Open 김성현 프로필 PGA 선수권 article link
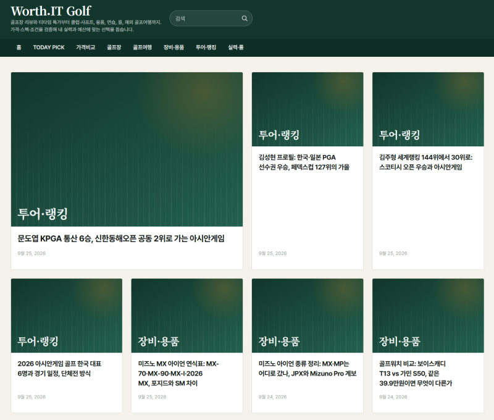The image size is (494, 420). click(304, 162)
